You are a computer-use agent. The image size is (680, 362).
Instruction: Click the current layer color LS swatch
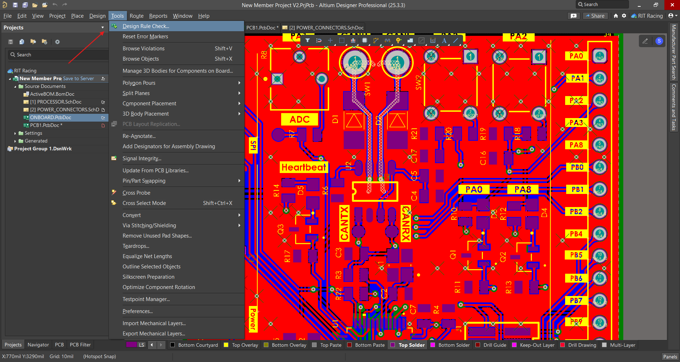click(132, 345)
